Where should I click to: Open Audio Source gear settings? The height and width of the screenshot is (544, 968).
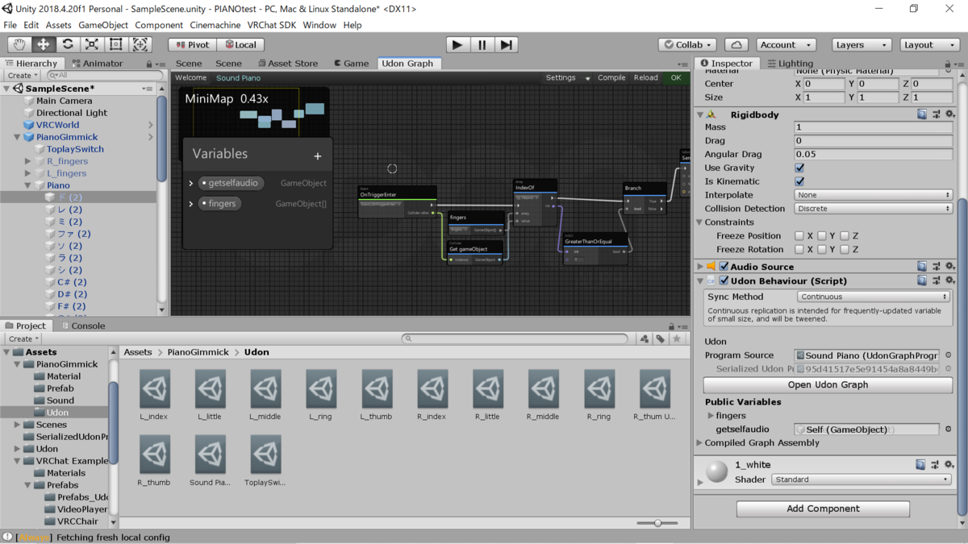coord(949,266)
